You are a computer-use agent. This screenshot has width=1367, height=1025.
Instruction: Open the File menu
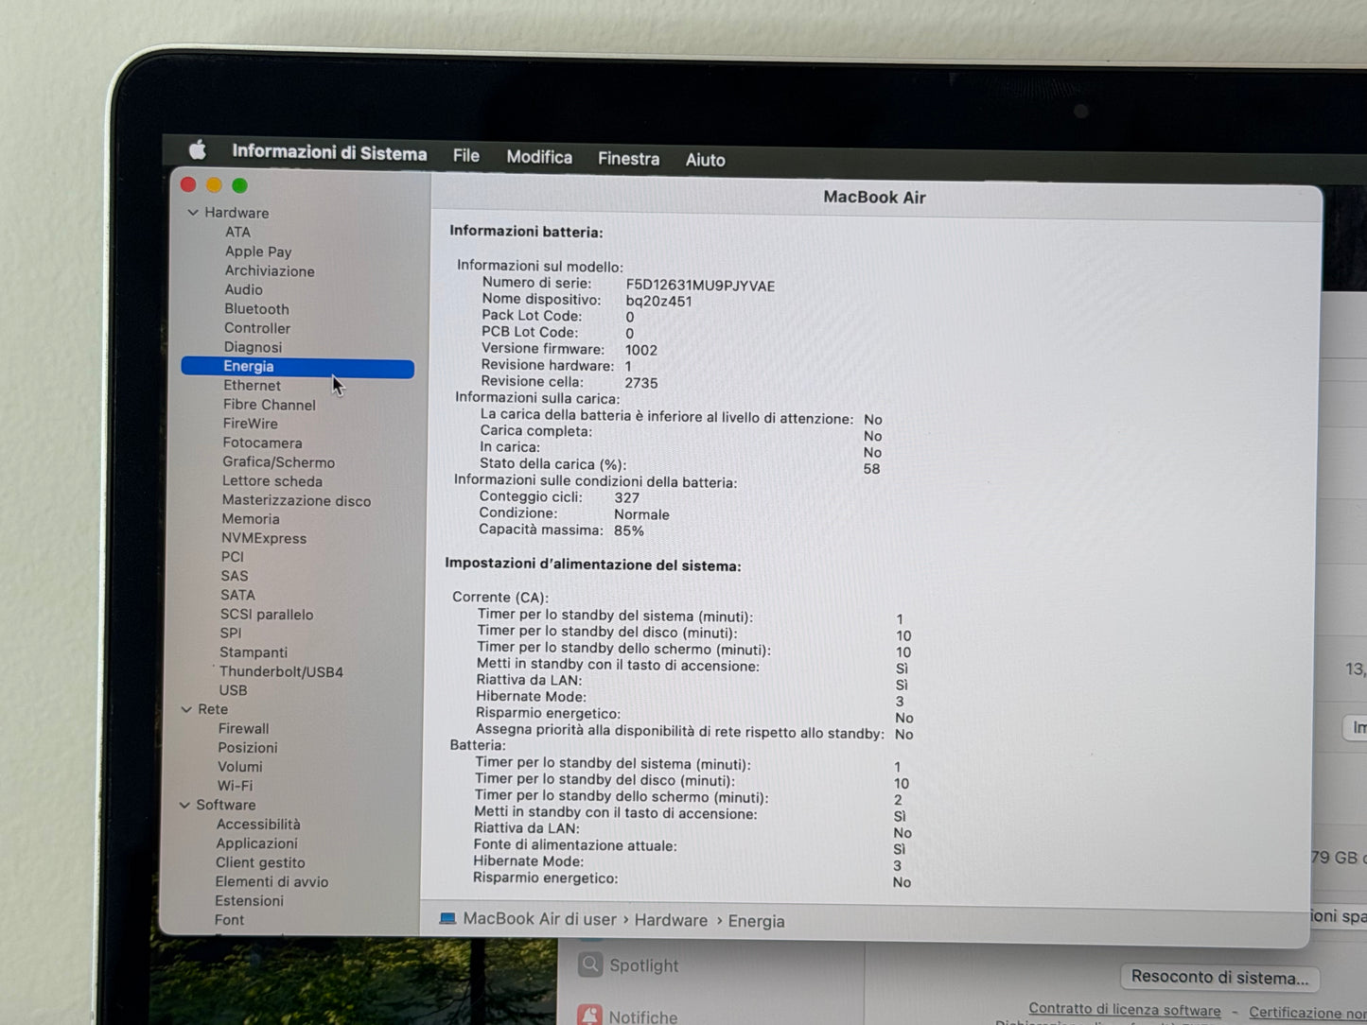click(x=466, y=156)
